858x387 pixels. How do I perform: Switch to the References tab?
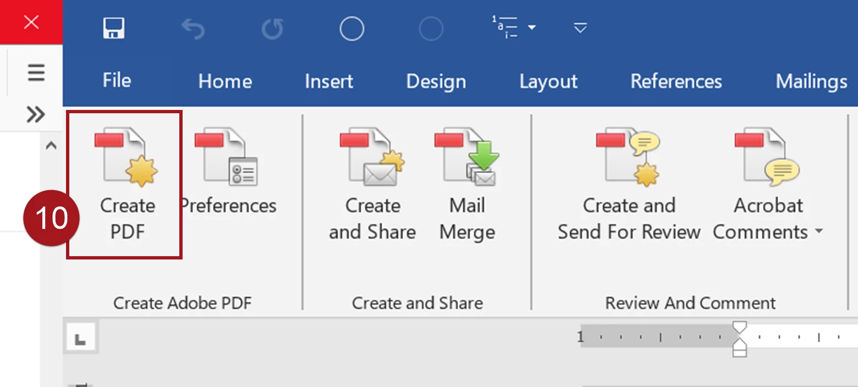676,81
